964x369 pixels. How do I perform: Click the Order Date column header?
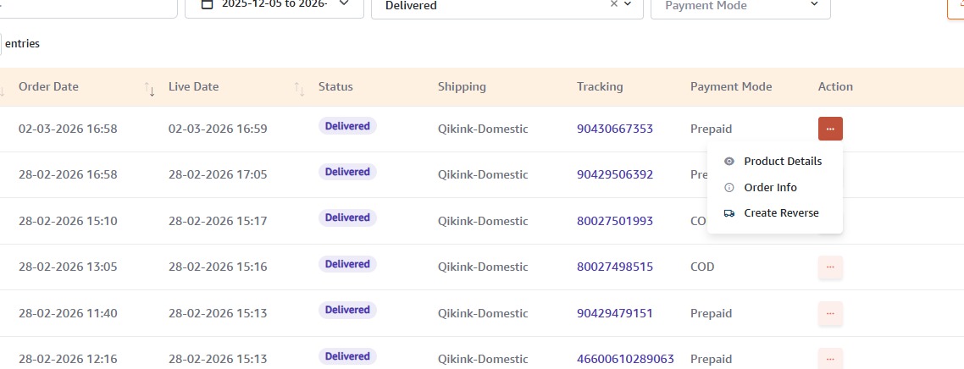48,86
